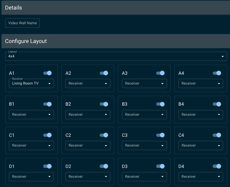Expand the C4 Receiver dropdown
This screenshot has height=187, width=230.
[201, 145]
